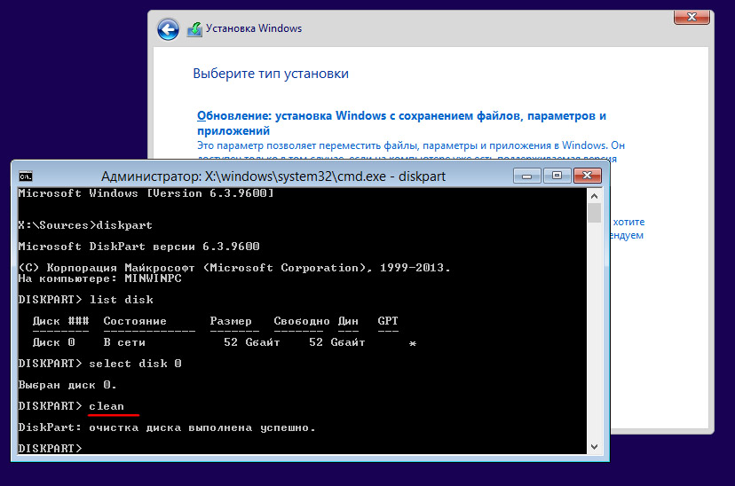Click the 'В сети' disk status value
Viewport: 735px width, 486px height.
tap(124, 342)
